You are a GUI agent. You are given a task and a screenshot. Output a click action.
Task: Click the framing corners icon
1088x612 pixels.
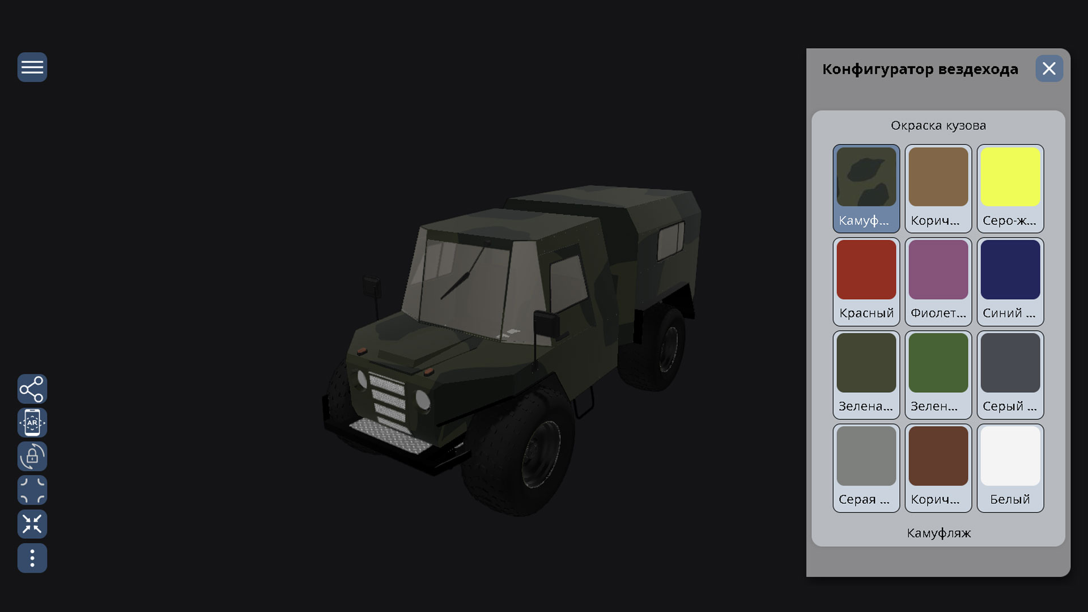(x=32, y=490)
